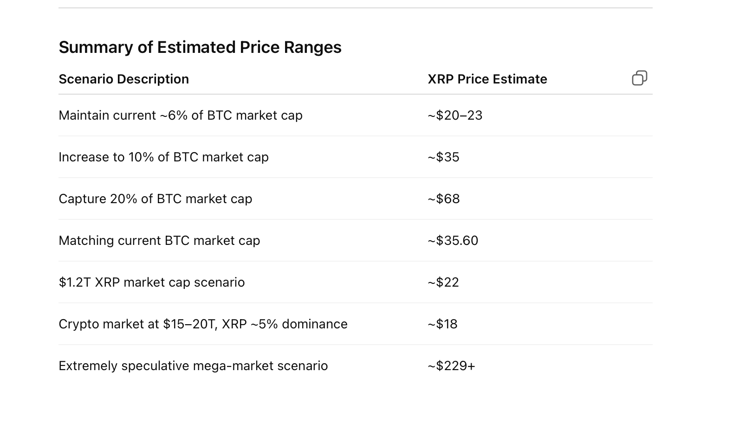Image resolution: width=739 pixels, height=423 pixels.
Task: Click the ~$20–23 price estimate
Action: pos(455,115)
